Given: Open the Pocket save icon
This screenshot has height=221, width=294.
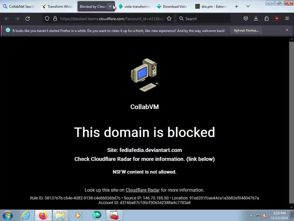Looking at the screenshot, I should pyautogui.click(x=246, y=18).
